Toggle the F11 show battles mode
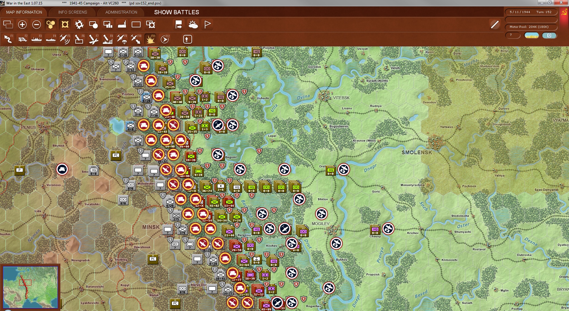This screenshot has width=569, height=311. (151, 39)
